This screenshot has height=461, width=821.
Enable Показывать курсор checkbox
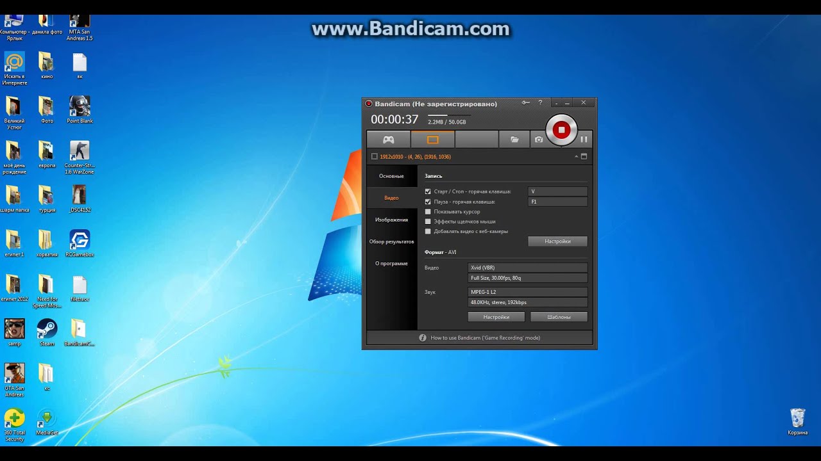[428, 211]
